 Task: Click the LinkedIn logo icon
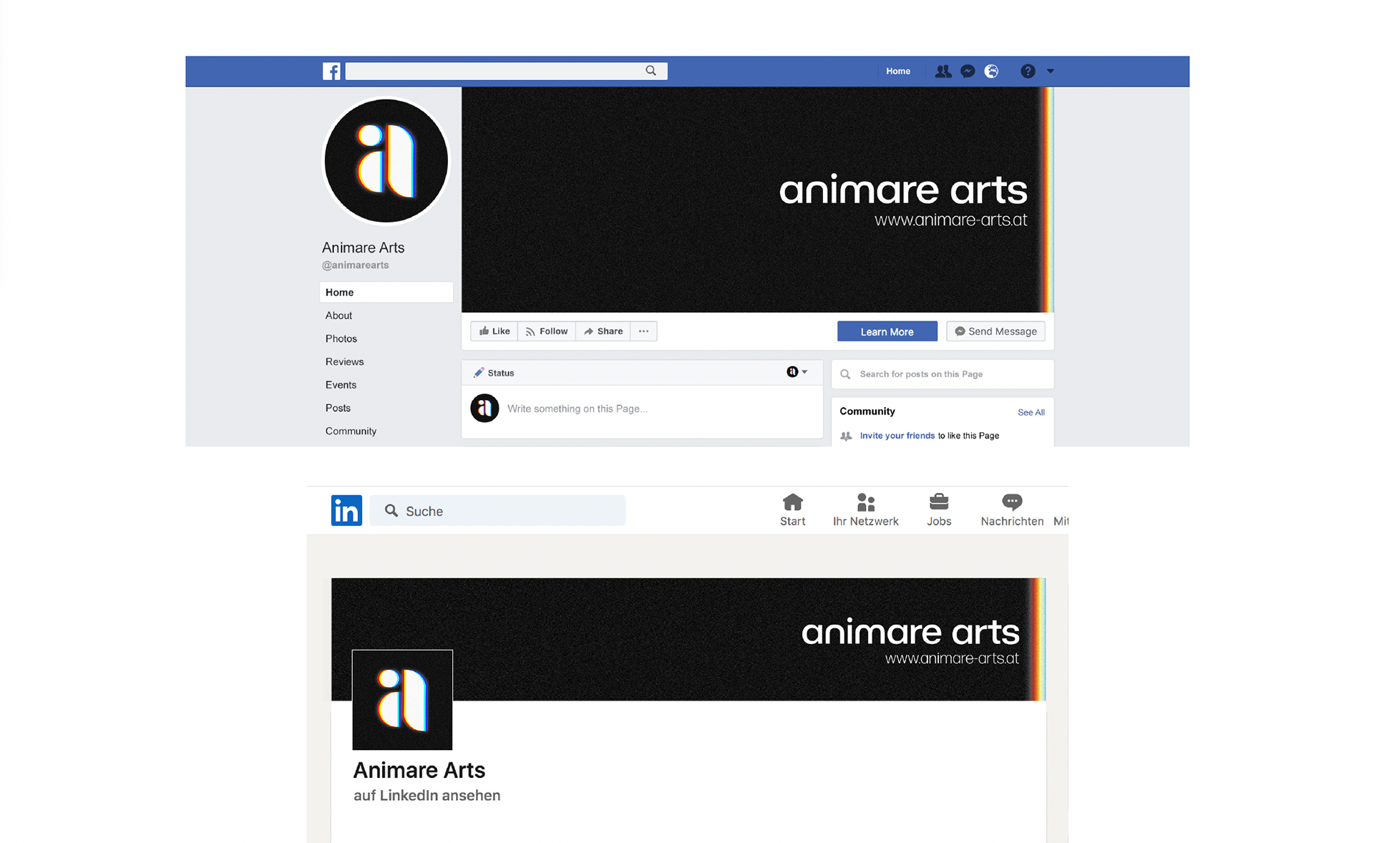(346, 510)
